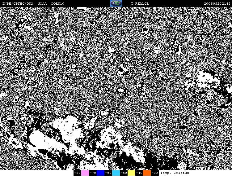Image resolution: width=232 pixels, height=176 pixels.
Task: Select the -30 legend value
Action: click(154, 173)
